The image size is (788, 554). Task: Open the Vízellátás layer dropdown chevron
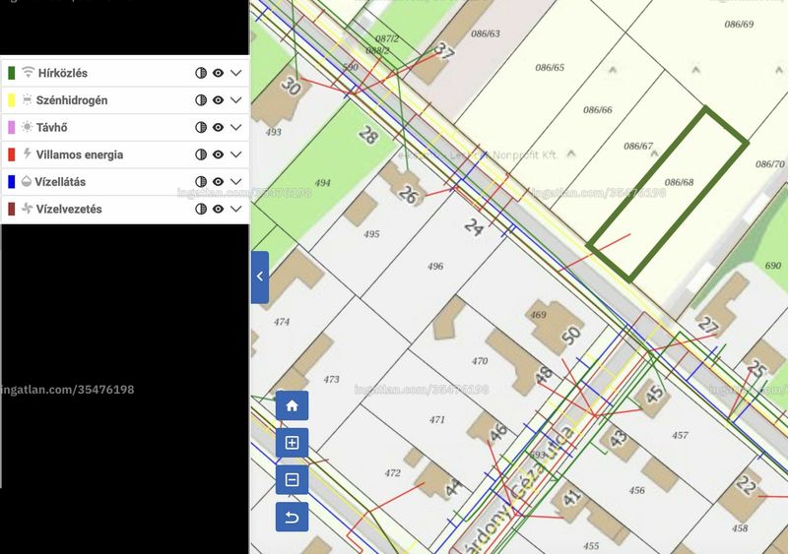236,181
